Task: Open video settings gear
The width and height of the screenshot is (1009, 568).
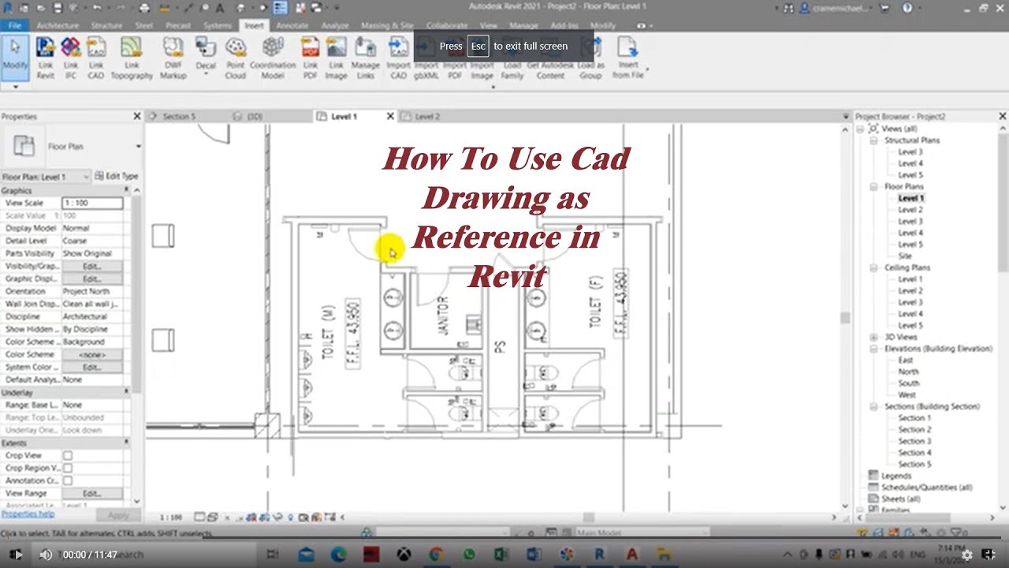Action: pyautogui.click(x=967, y=555)
